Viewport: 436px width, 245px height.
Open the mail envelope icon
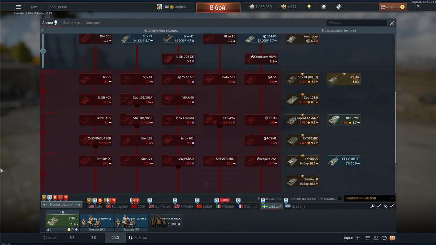tap(392, 238)
